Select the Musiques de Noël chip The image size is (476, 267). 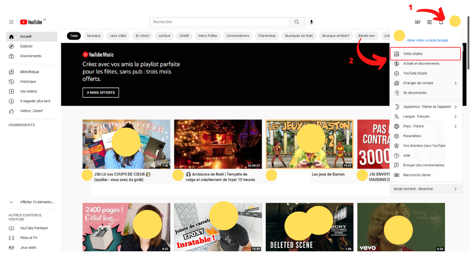[299, 36]
